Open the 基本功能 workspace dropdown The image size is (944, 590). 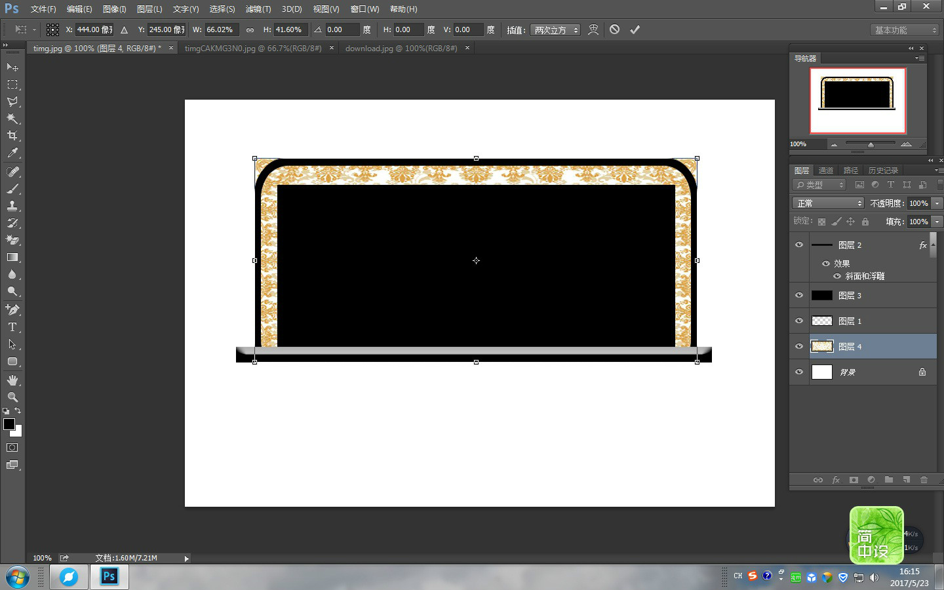905,30
